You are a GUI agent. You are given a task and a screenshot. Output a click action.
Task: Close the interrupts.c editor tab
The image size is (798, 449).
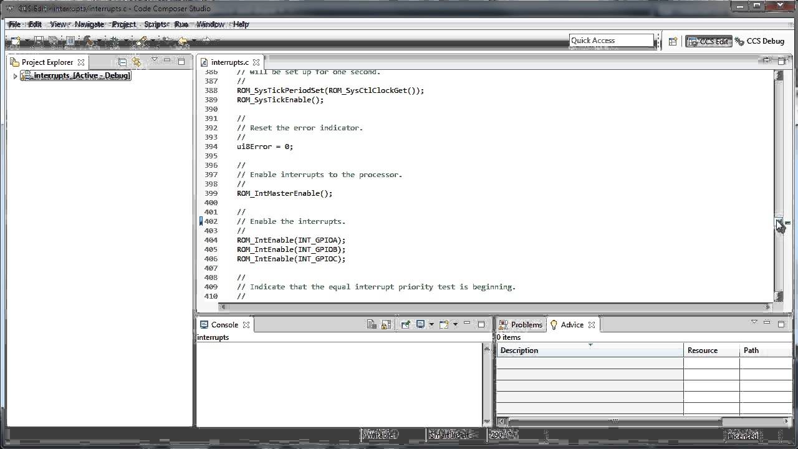(x=256, y=62)
